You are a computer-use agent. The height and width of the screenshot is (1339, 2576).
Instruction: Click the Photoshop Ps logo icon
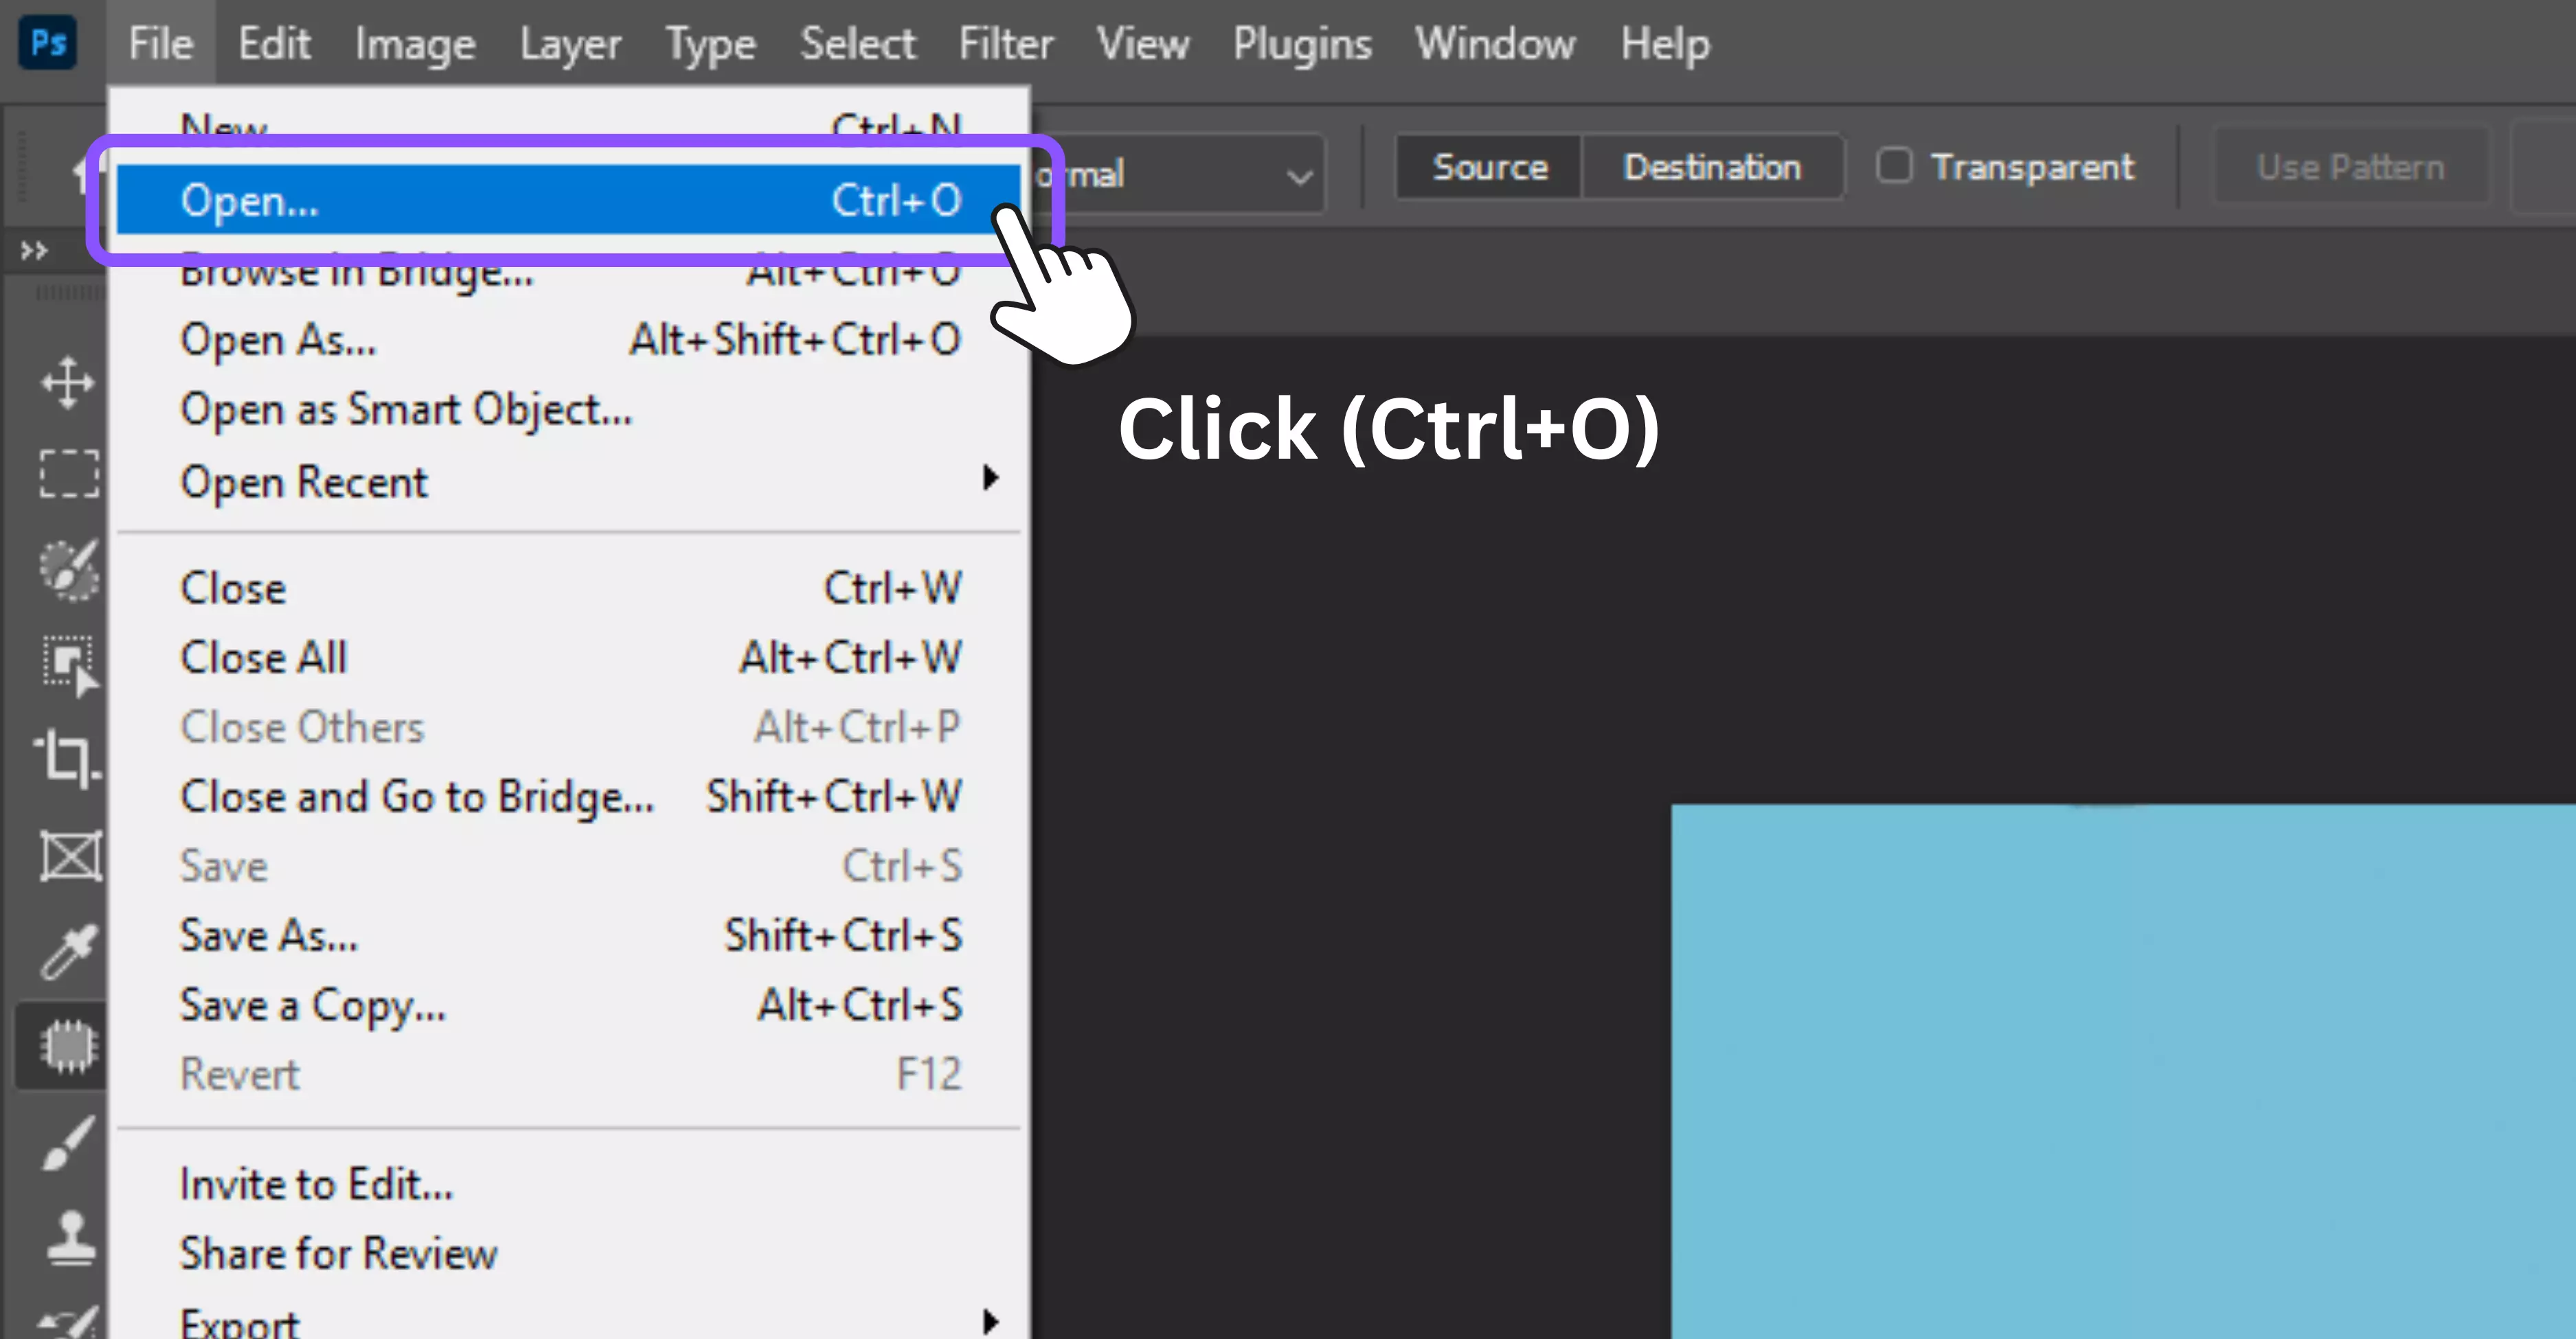tap(47, 43)
